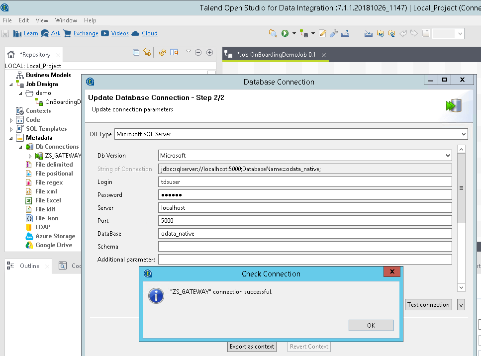Click the Repository filter settings icon
Viewport: 481px width, 356px height.
tap(174, 52)
